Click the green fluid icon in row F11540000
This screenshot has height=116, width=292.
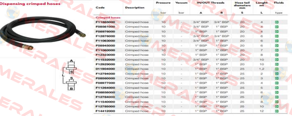pos(277,102)
